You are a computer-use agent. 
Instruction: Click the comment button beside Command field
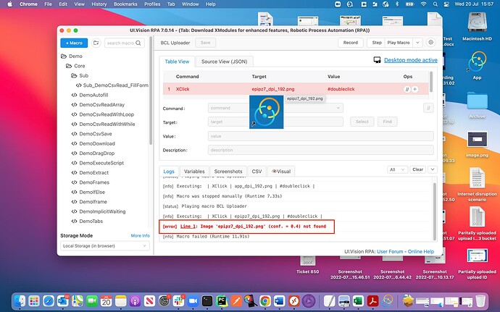click(x=428, y=108)
